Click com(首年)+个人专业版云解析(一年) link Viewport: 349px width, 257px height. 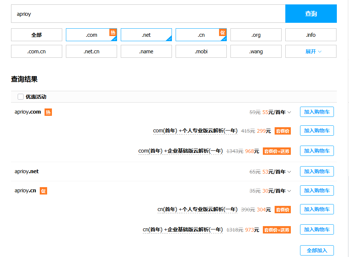click(x=195, y=131)
